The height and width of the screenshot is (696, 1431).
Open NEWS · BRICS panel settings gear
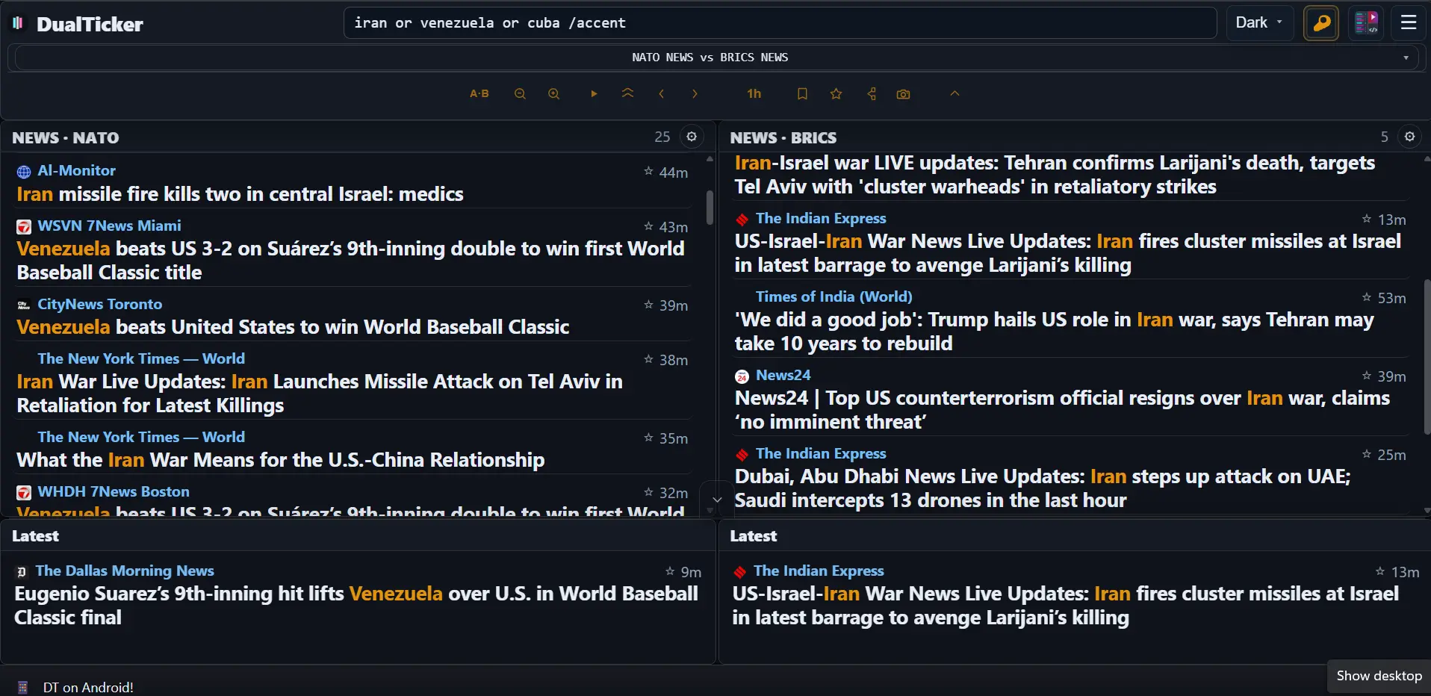pos(1409,137)
